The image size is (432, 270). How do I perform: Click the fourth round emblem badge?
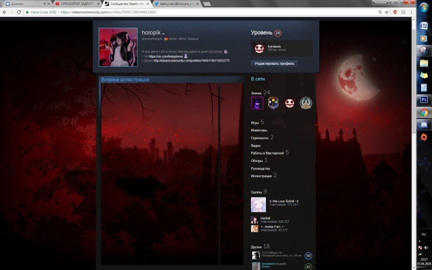(x=306, y=103)
